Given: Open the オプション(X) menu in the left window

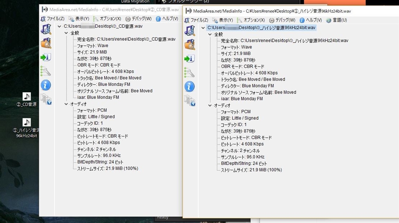Looking at the screenshot, I should [107, 19].
